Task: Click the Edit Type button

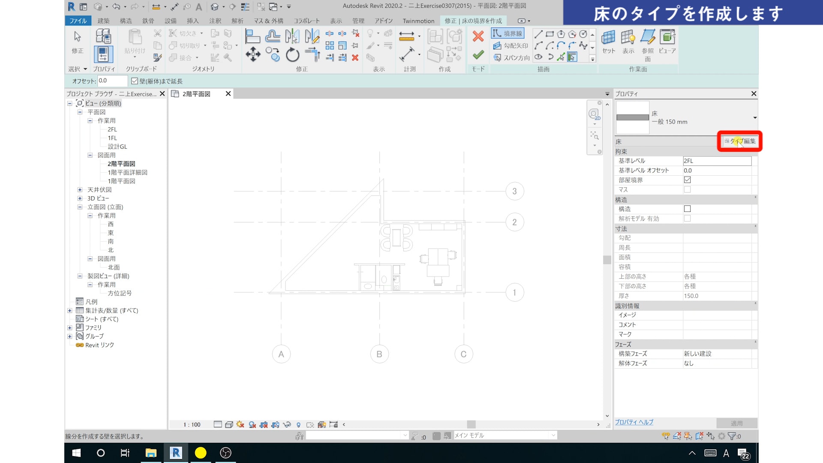Action: (x=740, y=141)
